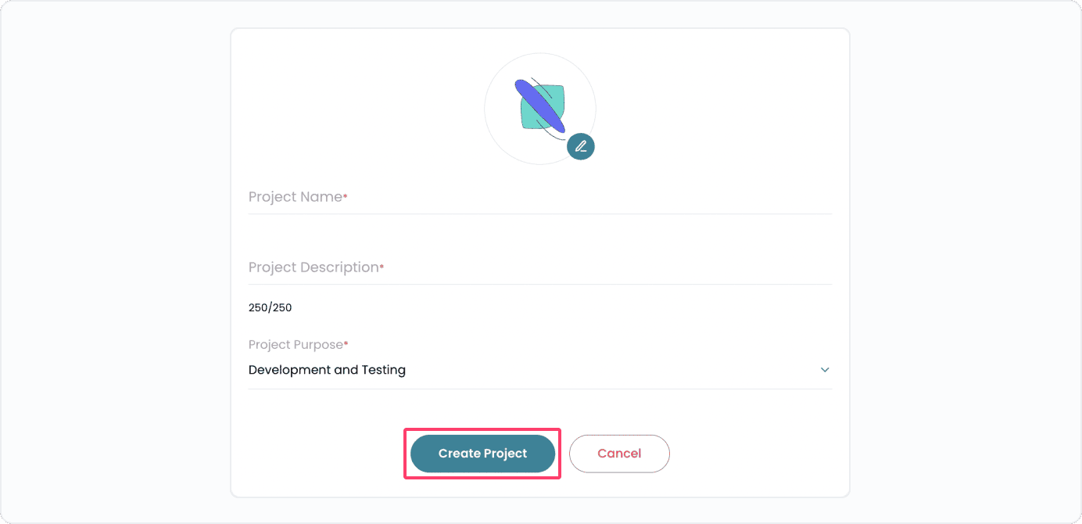Click the red asterisk beside Project Description
The height and width of the screenshot is (524, 1082).
point(382,267)
